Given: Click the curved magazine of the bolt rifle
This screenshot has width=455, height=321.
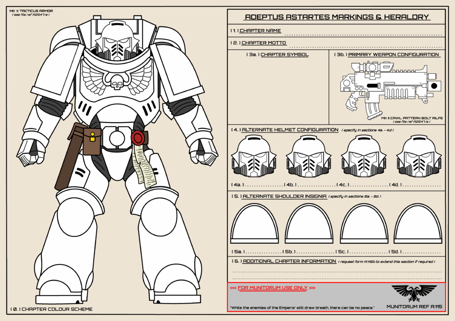Looking at the screenshot, I should pos(373,110).
